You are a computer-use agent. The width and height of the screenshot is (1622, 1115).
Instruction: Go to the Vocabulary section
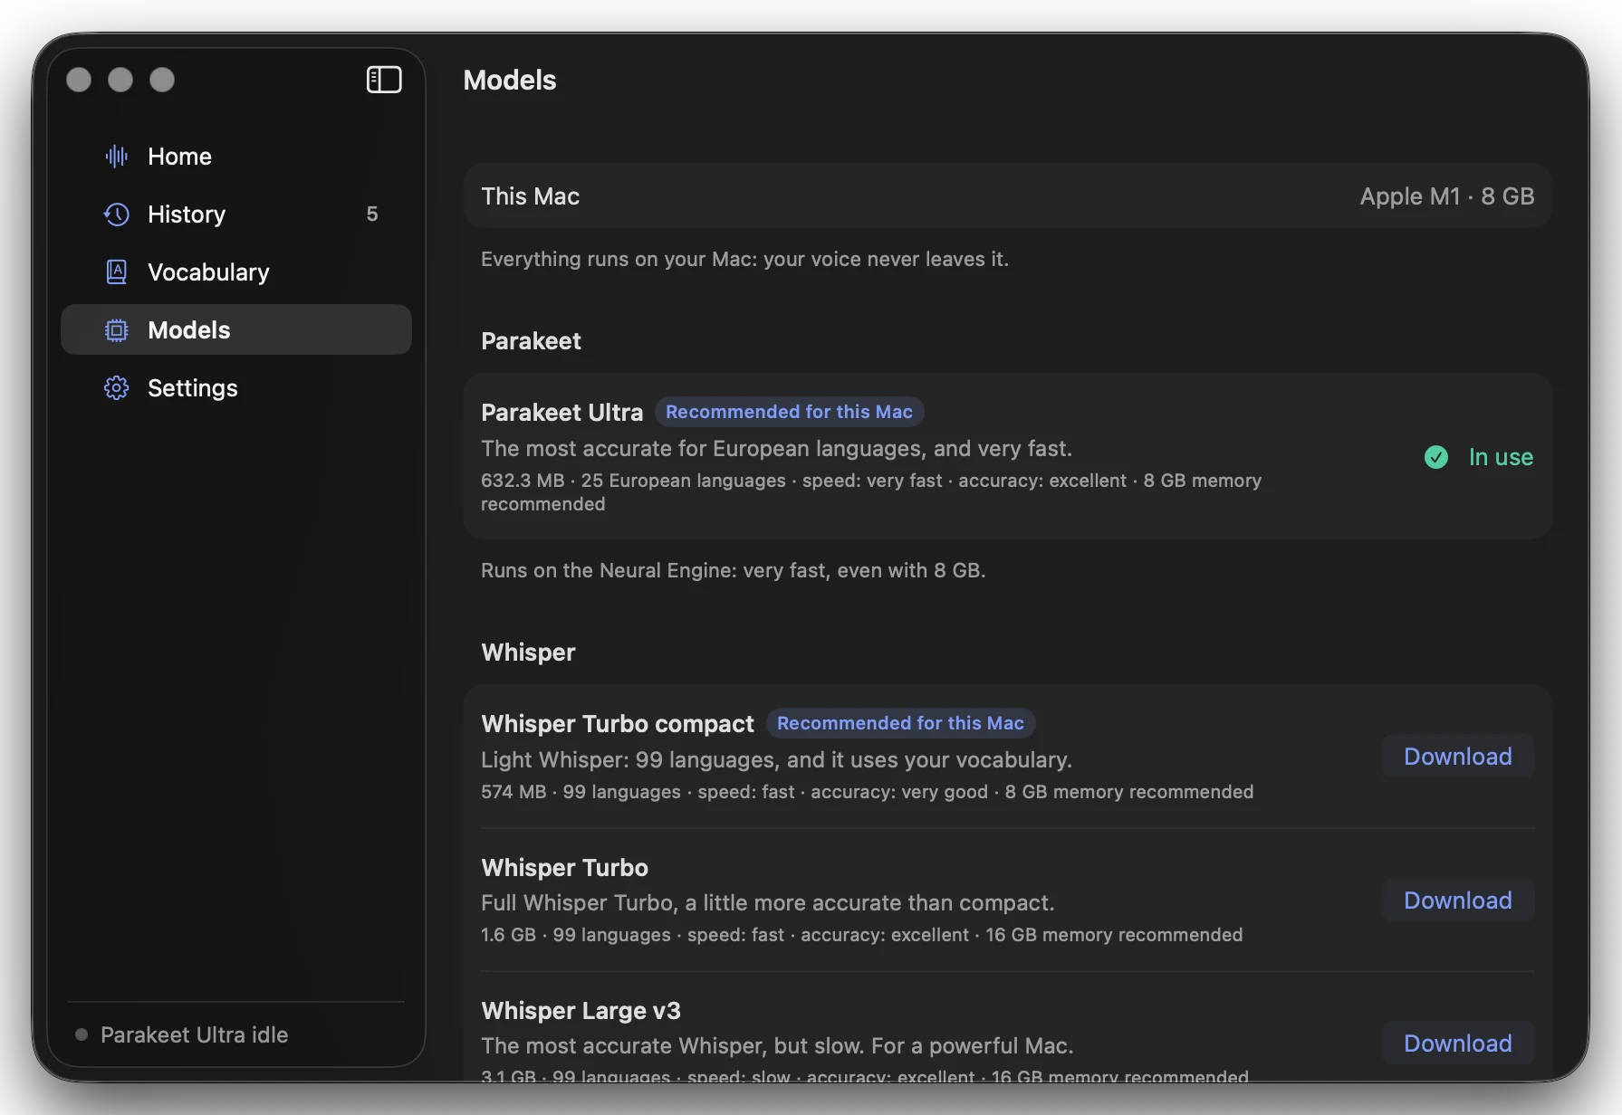point(236,272)
